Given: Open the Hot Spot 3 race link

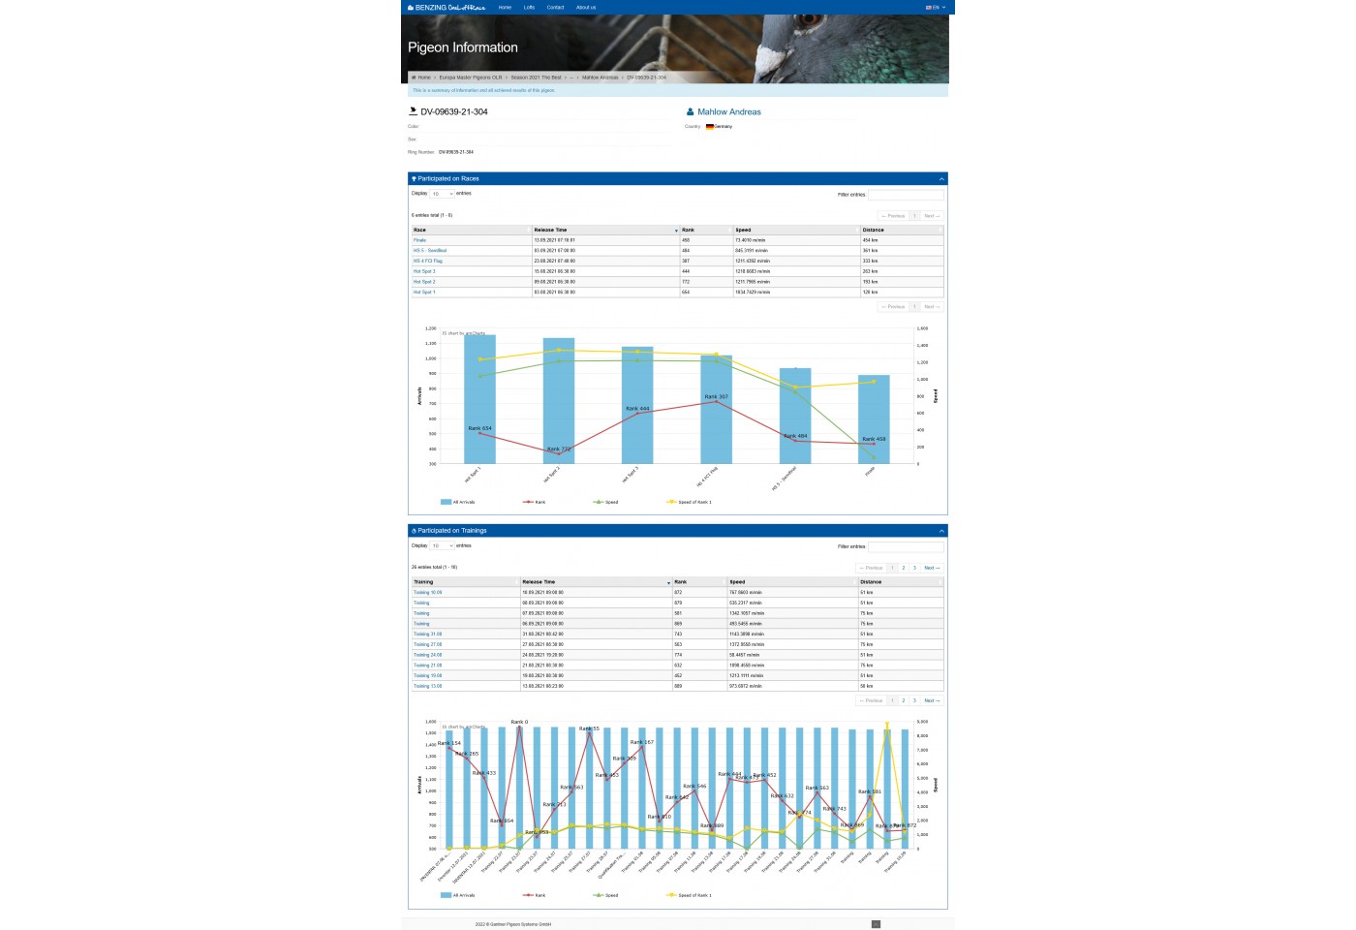Looking at the screenshot, I should (x=424, y=271).
